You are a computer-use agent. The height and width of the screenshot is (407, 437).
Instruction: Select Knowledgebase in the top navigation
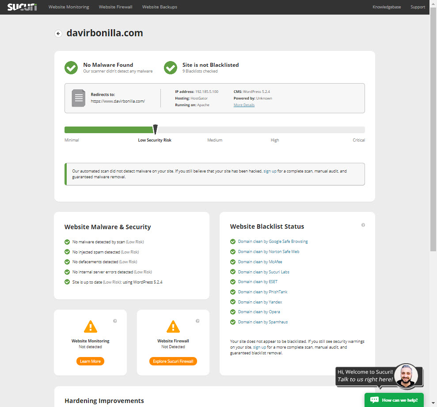click(x=386, y=7)
